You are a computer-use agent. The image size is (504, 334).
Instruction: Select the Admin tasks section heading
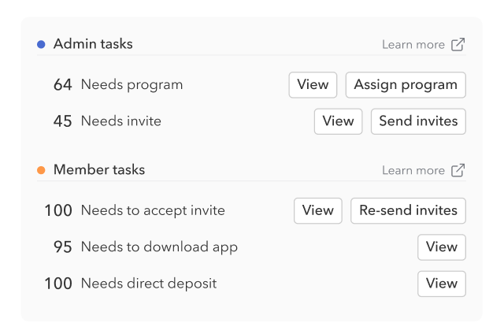pos(93,44)
